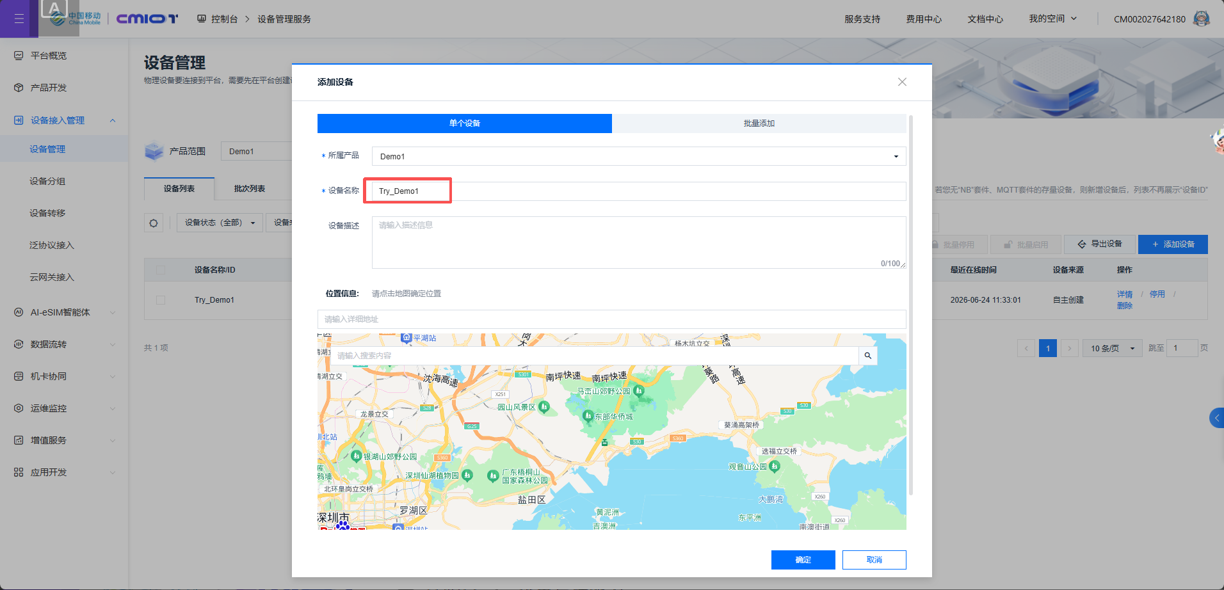Expand the AI-eSIM智能体 menu chevron
1224x590 pixels.
[x=113, y=312]
